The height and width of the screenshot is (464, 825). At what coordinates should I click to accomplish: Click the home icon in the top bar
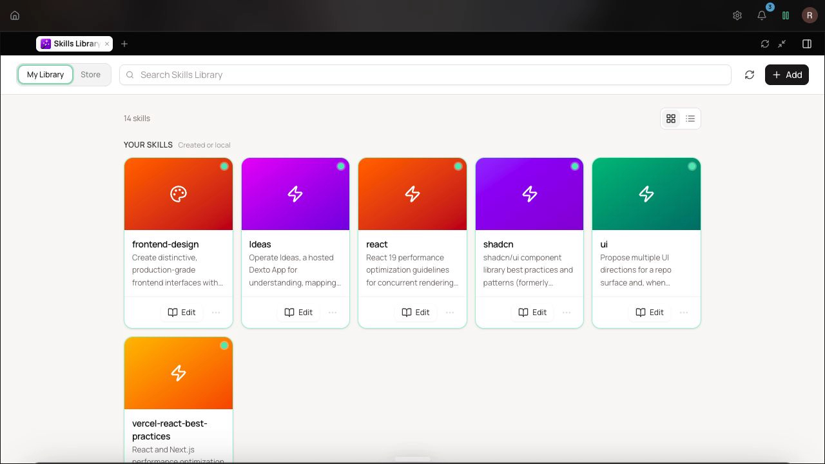(x=15, y=15)
